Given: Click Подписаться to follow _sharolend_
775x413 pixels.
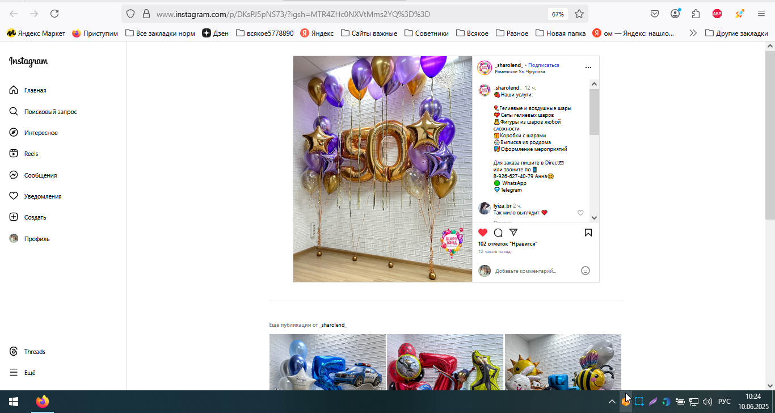Looking at the screenshot, I should [x=544, y=65].
